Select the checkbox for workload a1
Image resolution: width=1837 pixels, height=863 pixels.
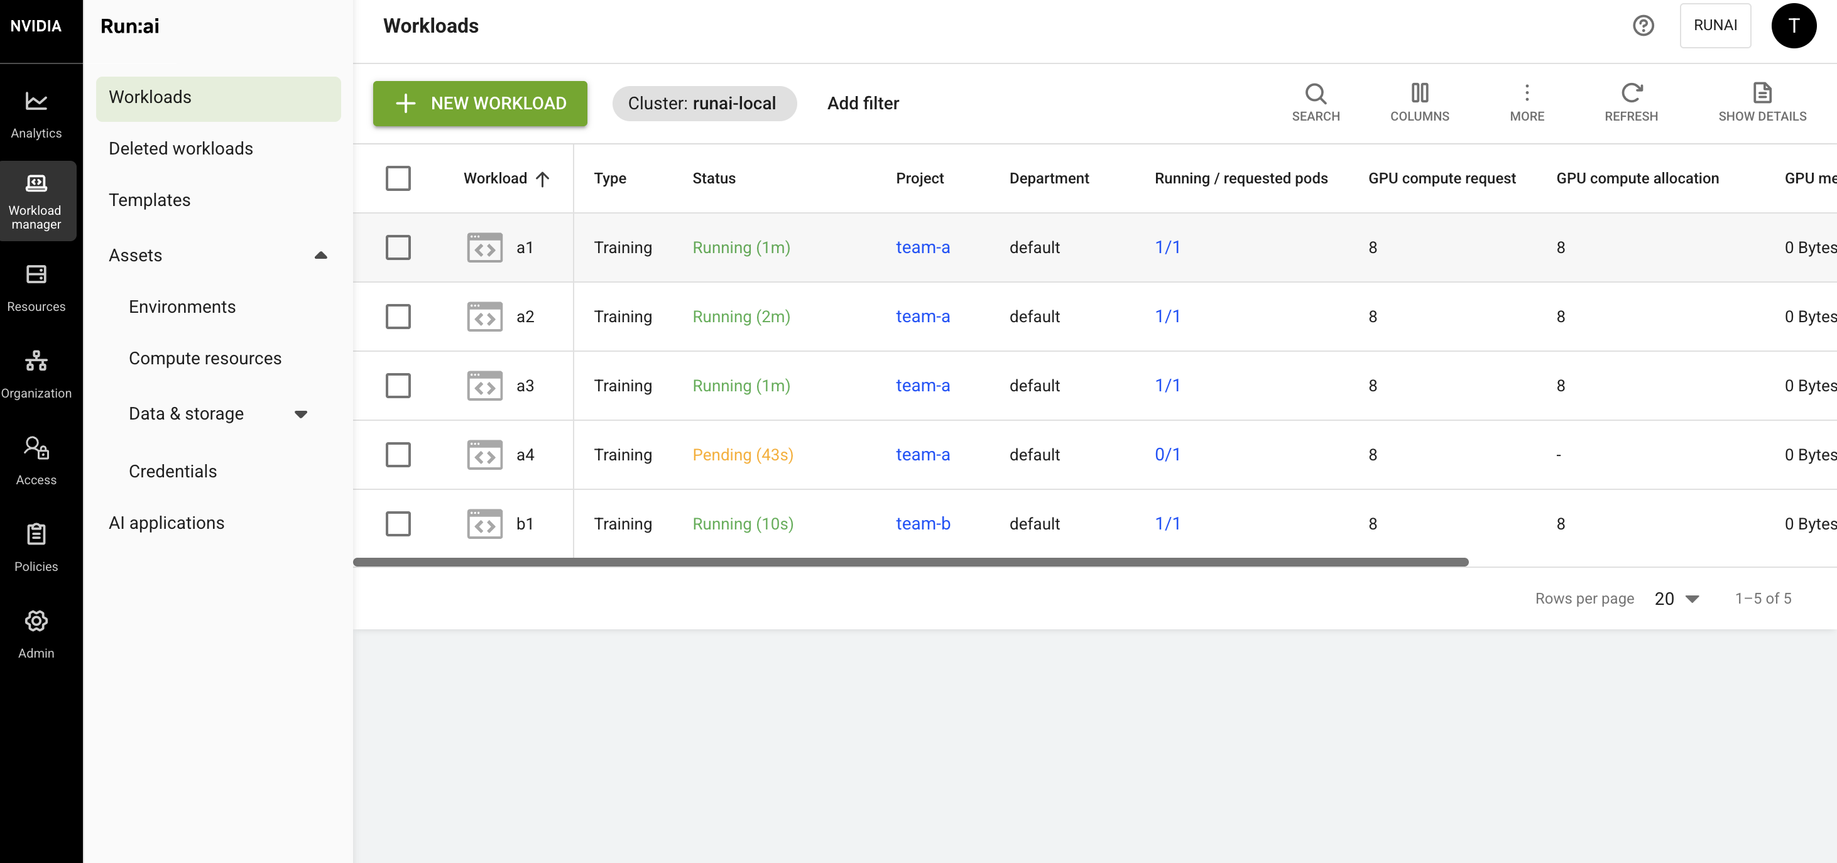[x=398, y=247]
